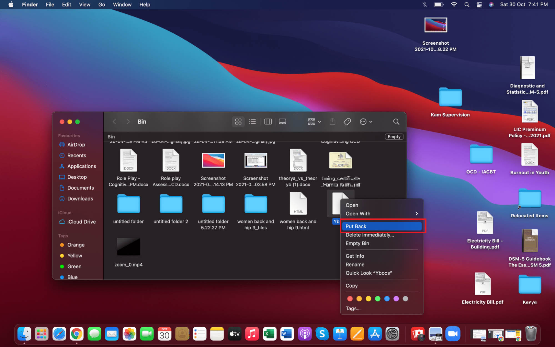Expand 'Open With' submenu arrow
The image size is (555, 347).
pyautogui.click(x=417, y=213)
